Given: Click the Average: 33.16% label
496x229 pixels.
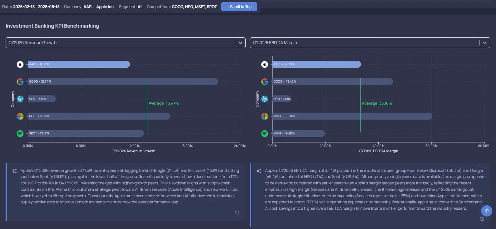Looking at the screenshot, I should [x=377, y=103].
